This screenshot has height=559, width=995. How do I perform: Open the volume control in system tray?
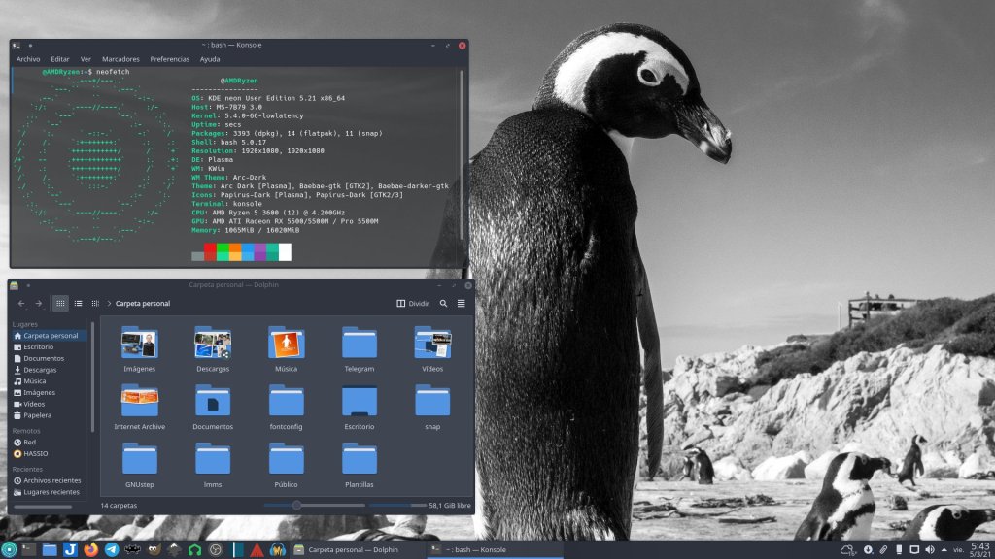[931, 550]
